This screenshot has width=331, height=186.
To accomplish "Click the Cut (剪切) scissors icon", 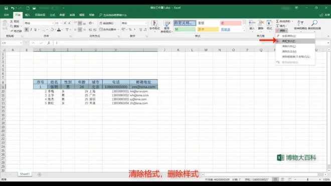I will 12,22.
